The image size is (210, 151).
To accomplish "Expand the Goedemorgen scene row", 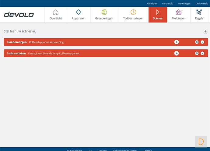I will tap(202, 42).
